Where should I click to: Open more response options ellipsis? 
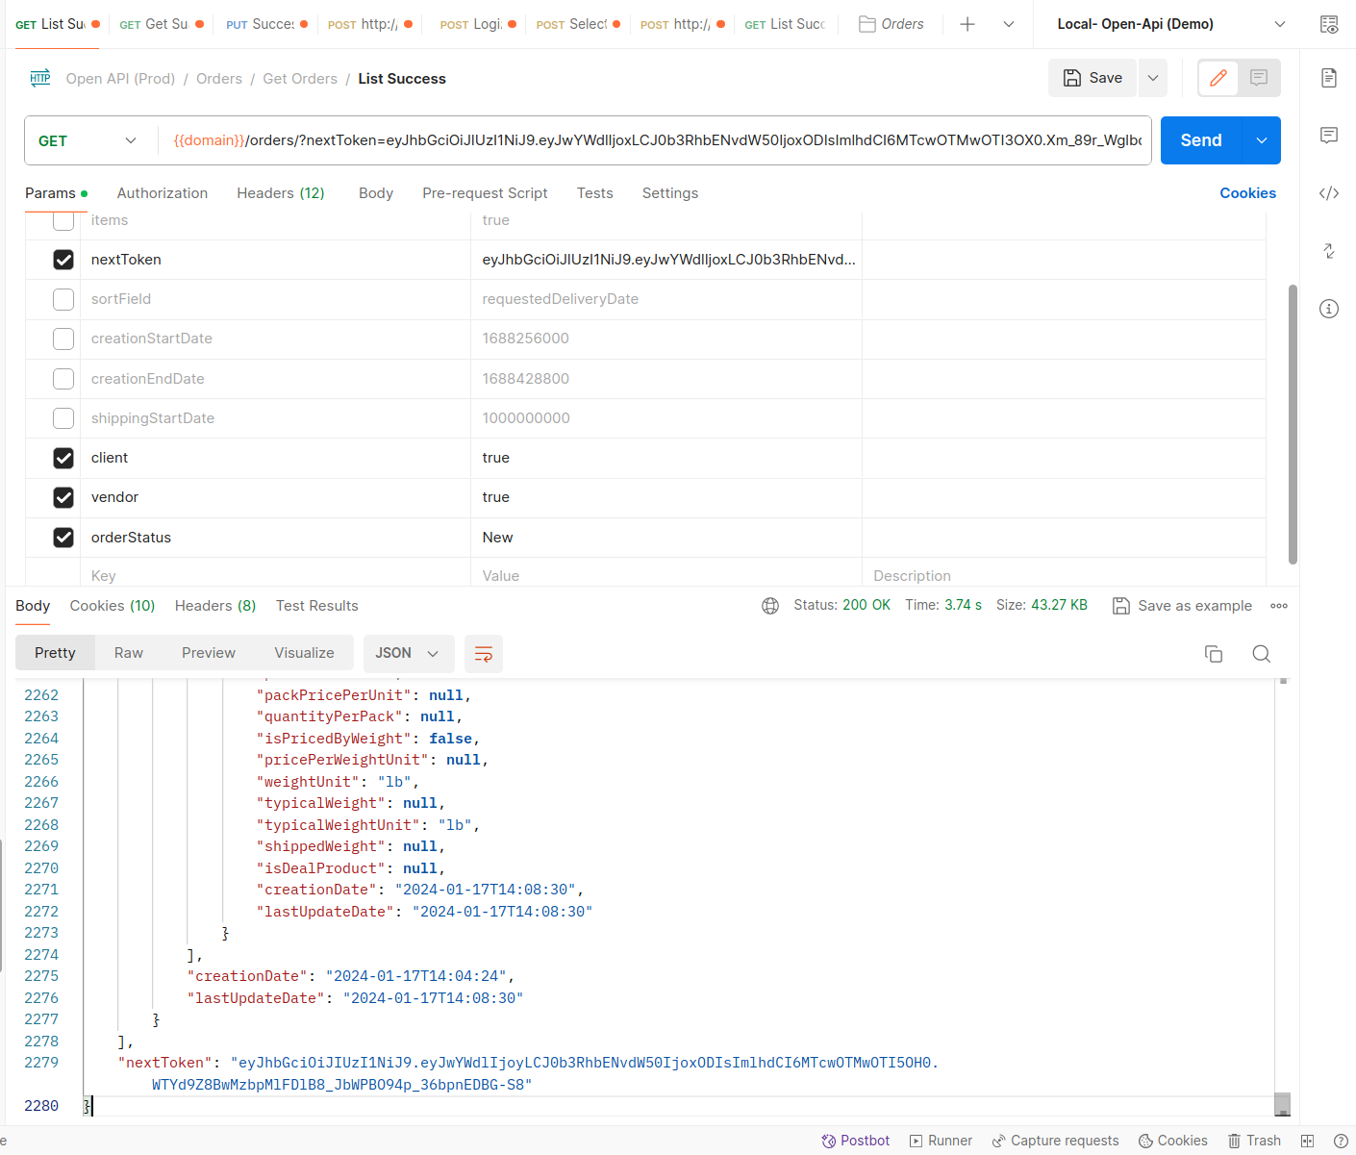pyautogui.click(x=1279, y=606)
